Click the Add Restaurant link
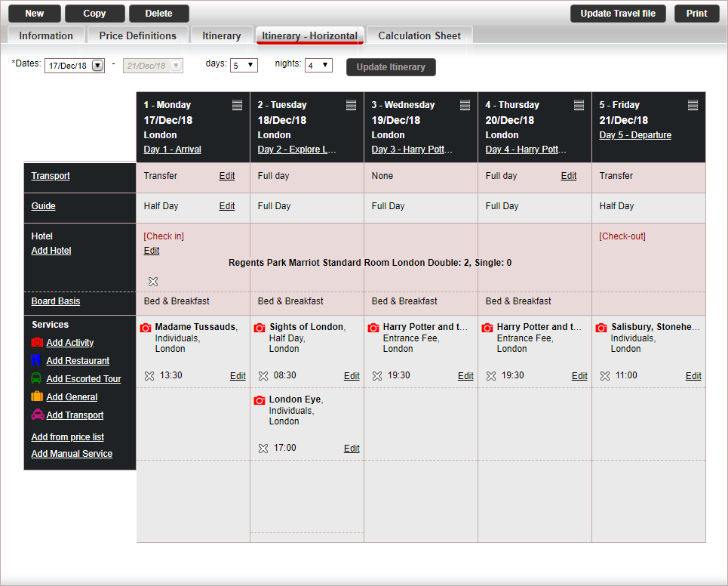This screenshot has height=586, width=728. click(78, 361)
